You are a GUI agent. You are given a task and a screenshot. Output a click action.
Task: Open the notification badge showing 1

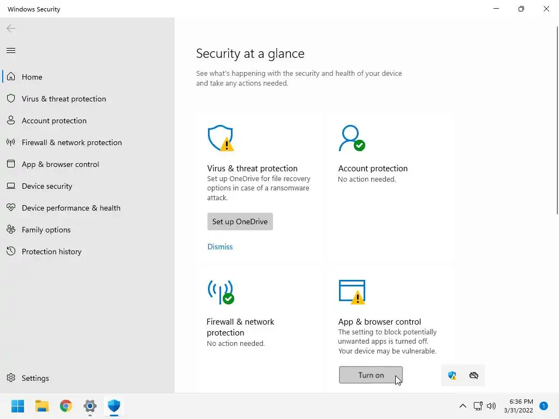(x=543, y=405)
